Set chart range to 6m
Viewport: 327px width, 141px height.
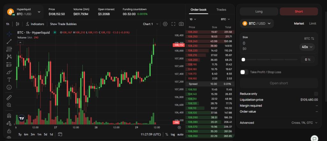point(26,134)
